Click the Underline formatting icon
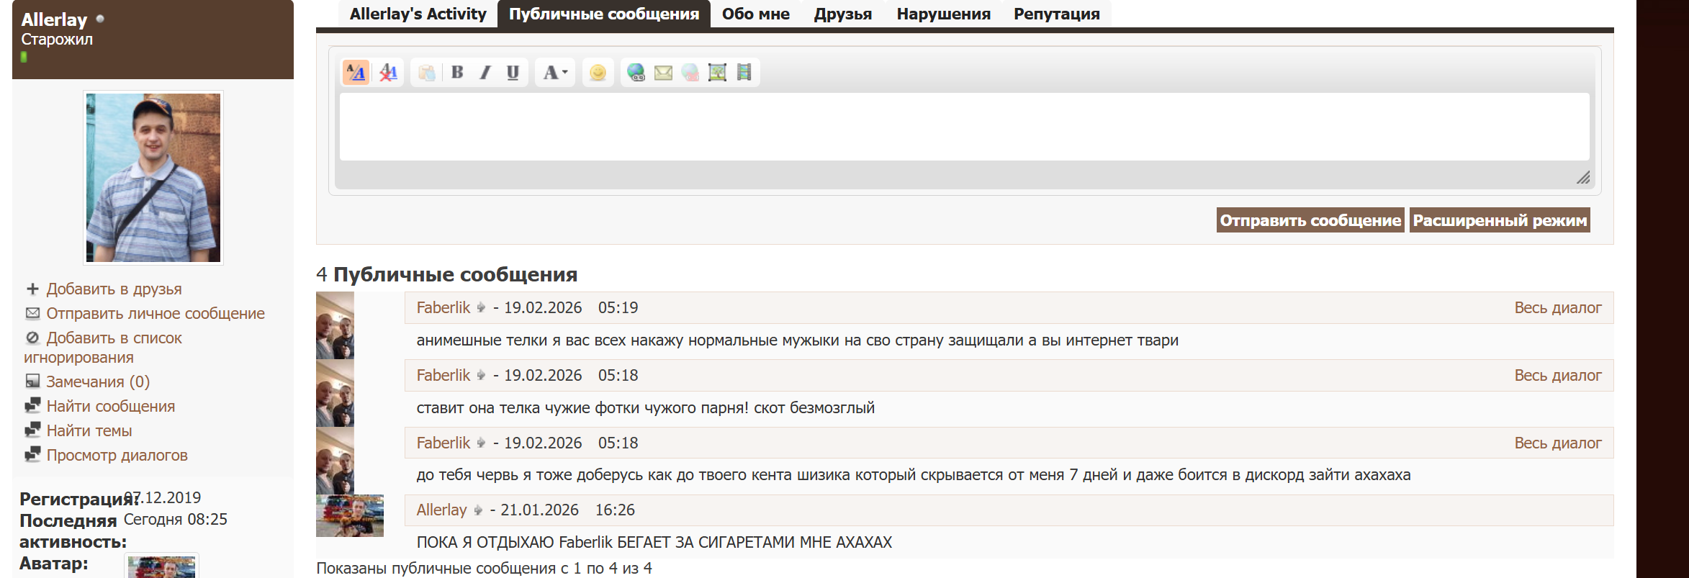Viewport: 1689px width, 578px height. pos(513,73)
